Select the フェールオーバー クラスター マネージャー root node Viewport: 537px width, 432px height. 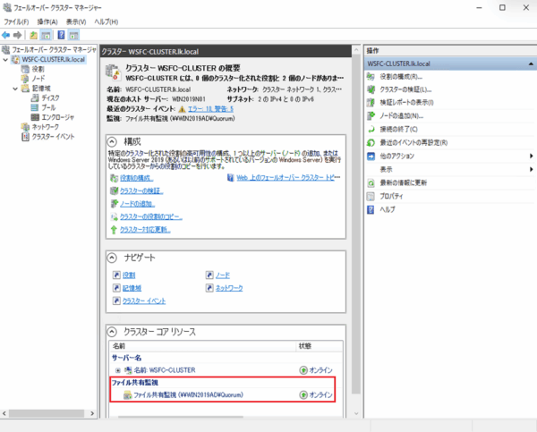coord(54,50)
